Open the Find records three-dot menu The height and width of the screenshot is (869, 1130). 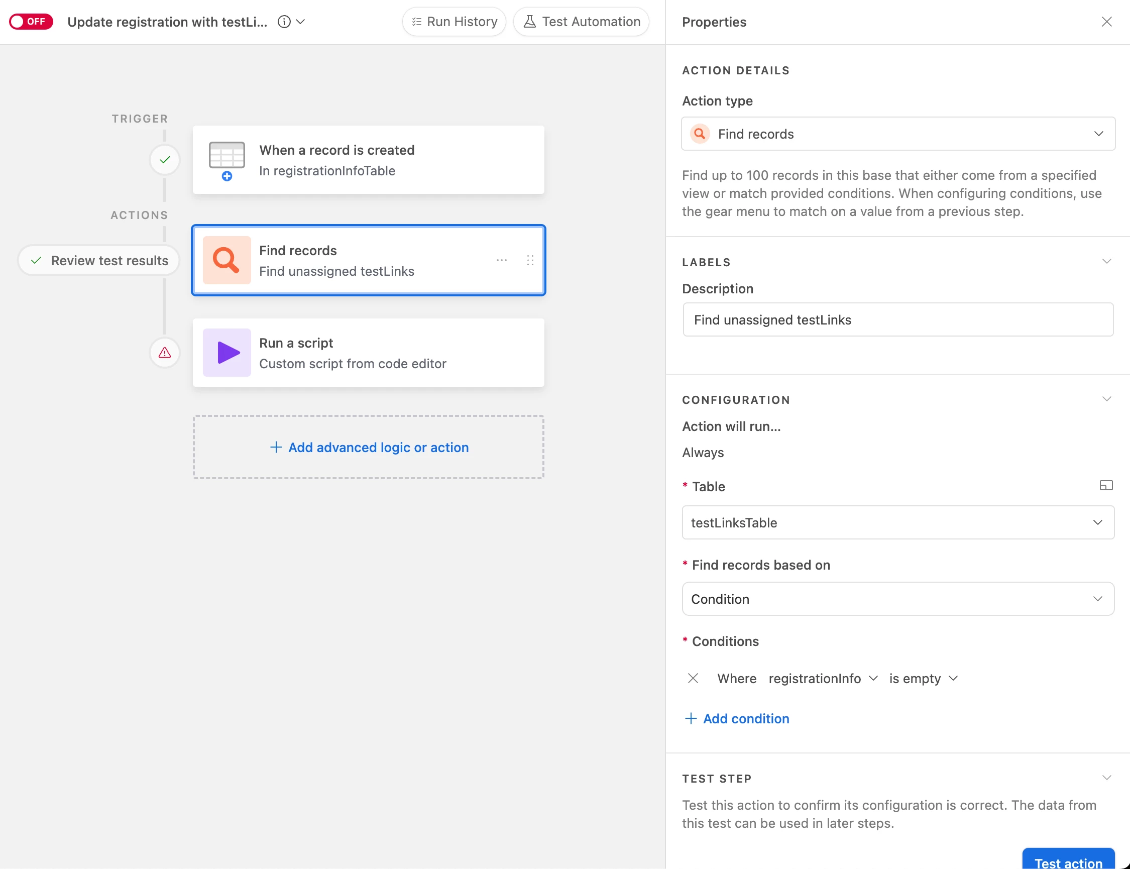tap(501, 260)
